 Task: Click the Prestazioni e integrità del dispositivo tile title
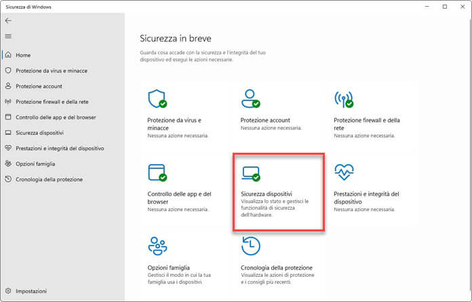pyautogui.click(x=366, y=197)
